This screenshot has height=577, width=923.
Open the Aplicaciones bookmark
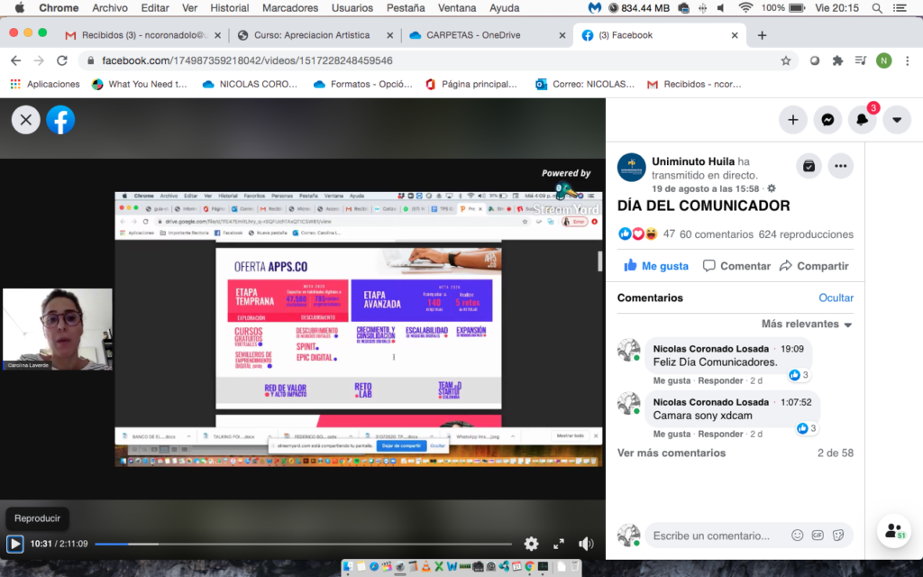pos(45,84)
